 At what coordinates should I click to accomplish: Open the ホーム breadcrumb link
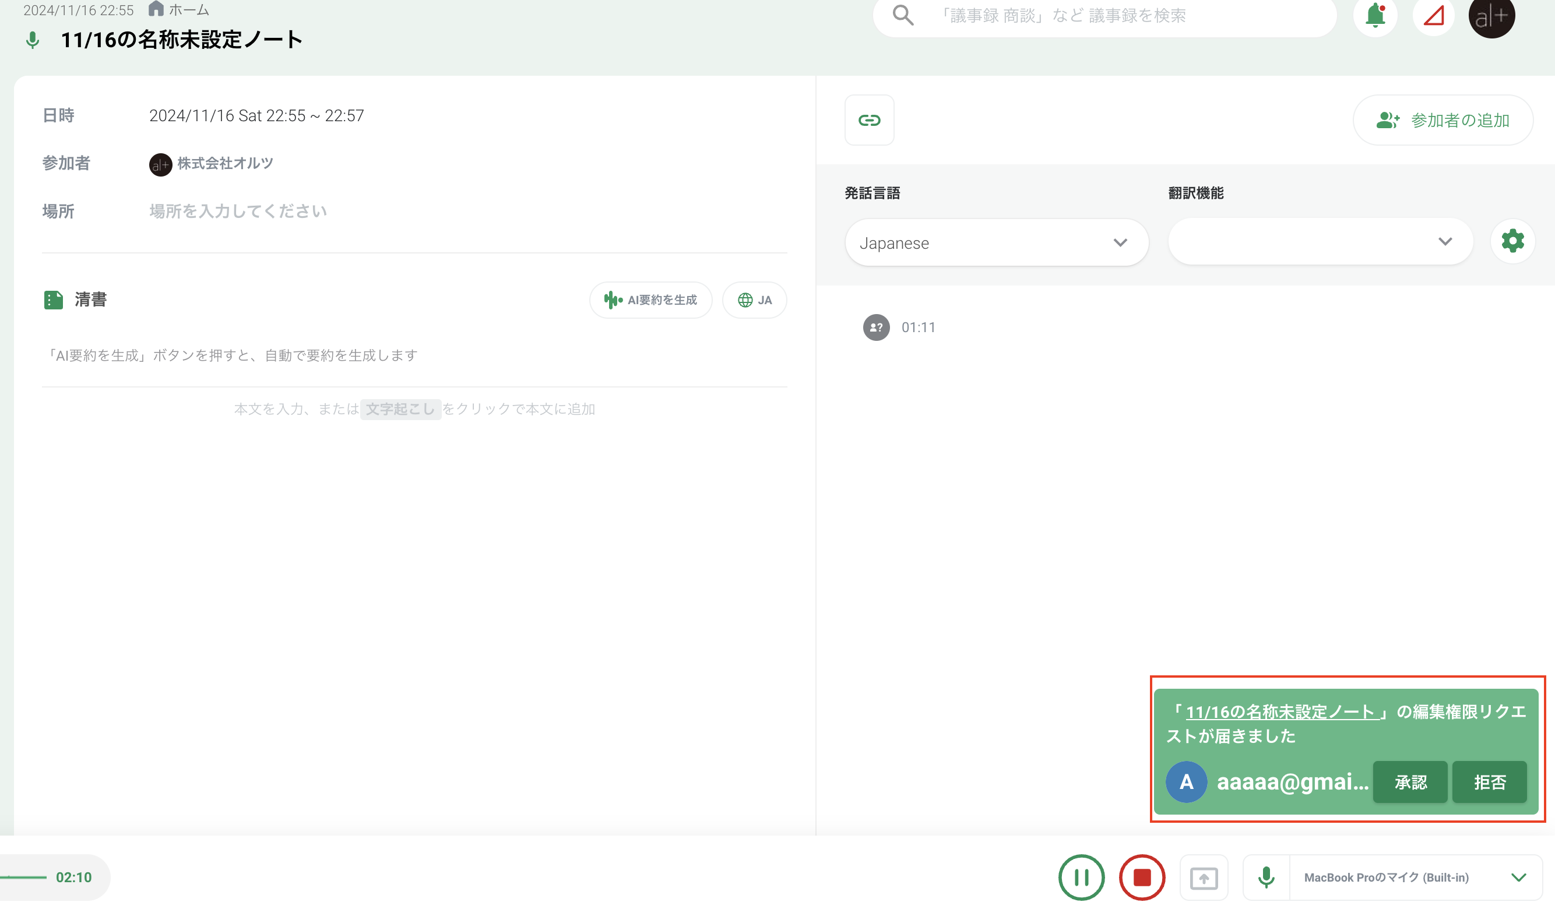[189, 10]
